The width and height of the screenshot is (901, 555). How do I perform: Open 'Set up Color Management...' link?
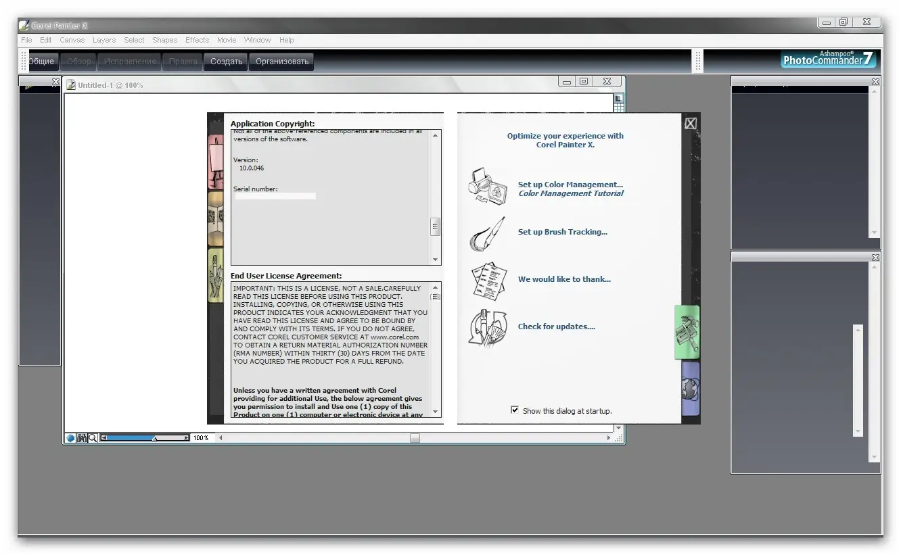(570, 185)
